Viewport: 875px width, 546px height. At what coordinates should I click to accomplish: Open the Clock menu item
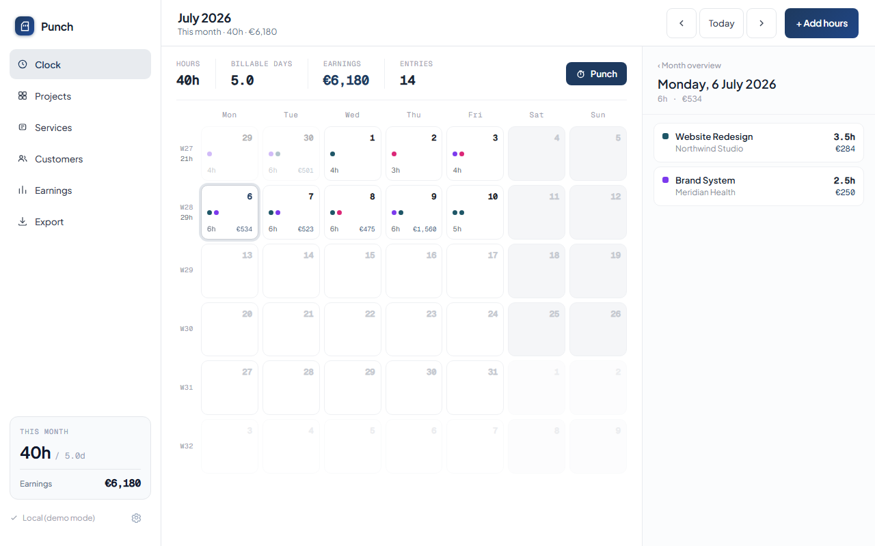(80, 64)
